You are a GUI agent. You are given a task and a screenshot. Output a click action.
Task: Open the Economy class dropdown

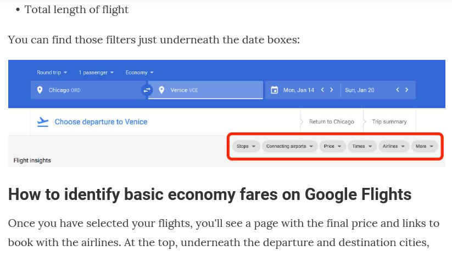pyautogui.click(x=139, y=73)
